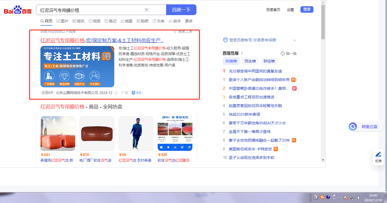This screenshot has height=203, width=387.
Task: Open hot topic 肖战2025新年寄语
Action: coord(245,114)
